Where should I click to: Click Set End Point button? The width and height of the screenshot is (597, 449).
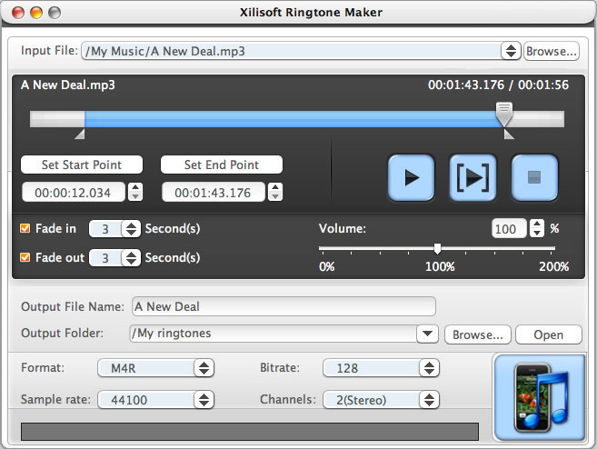222,165
